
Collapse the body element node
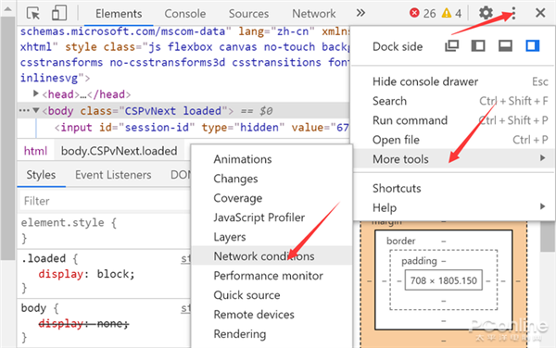[36, 110]
